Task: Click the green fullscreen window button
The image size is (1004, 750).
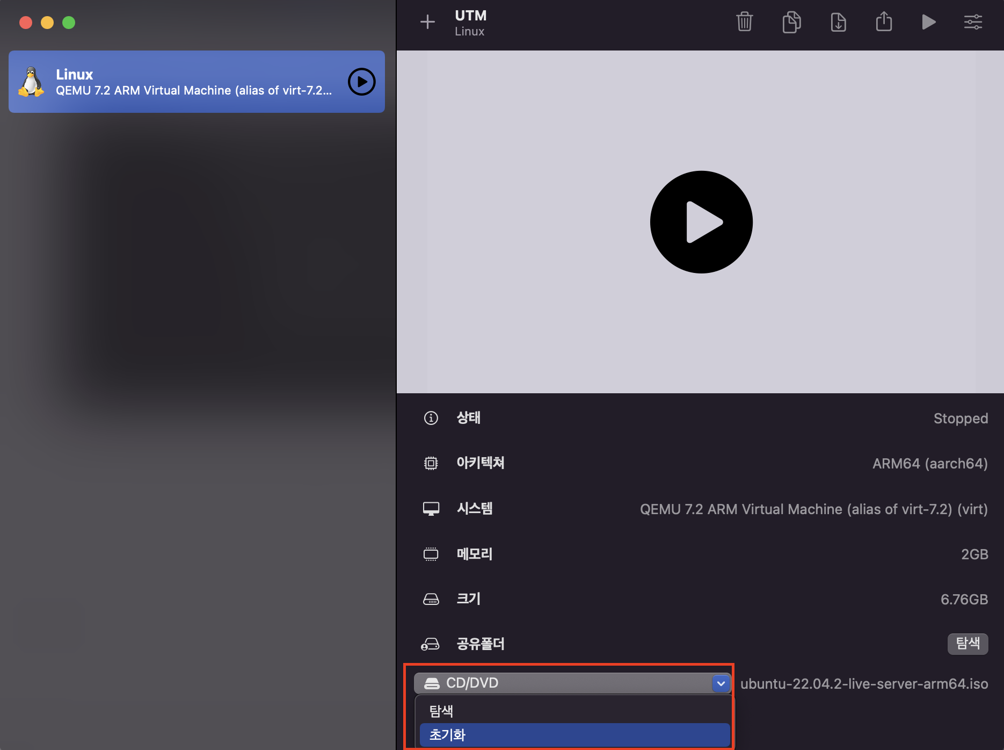Action: pyautogui.click(x=69, y=23)
